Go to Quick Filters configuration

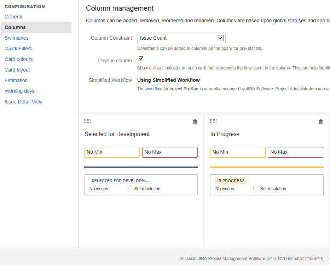coord(18,49)
